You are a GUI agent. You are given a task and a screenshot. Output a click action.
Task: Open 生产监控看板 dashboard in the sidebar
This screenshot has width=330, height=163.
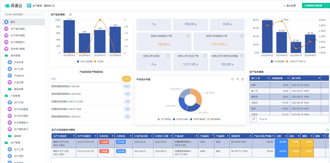pyautogui.click(x=18, y=29)
